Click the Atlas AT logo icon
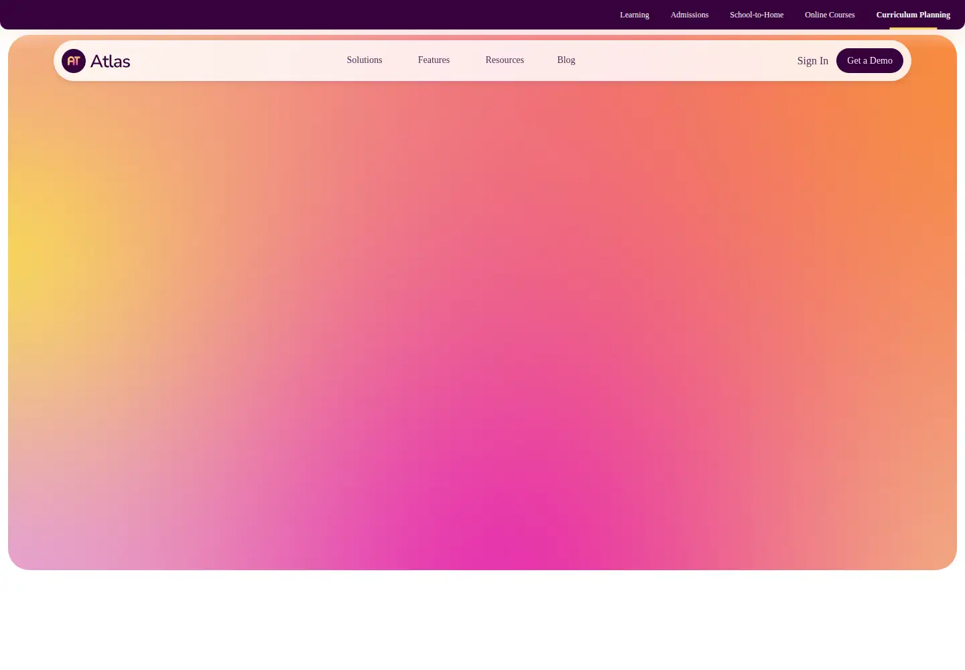The height and width of the screenshot is (670, 965). pyautogui.click(x=74, y=61)
